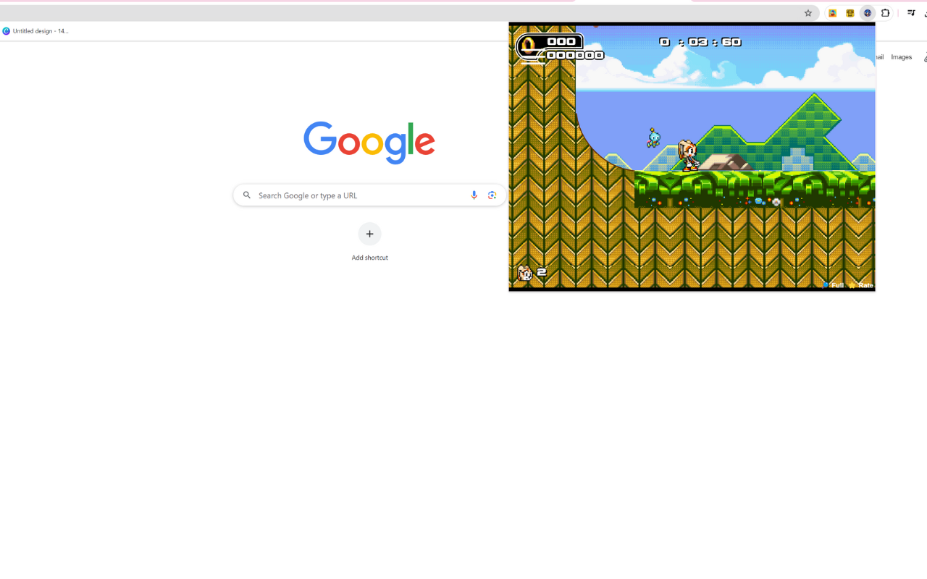Click the blue Cheese chao sprite
Viewport: 927px width, 579px height.
(654, 138)
